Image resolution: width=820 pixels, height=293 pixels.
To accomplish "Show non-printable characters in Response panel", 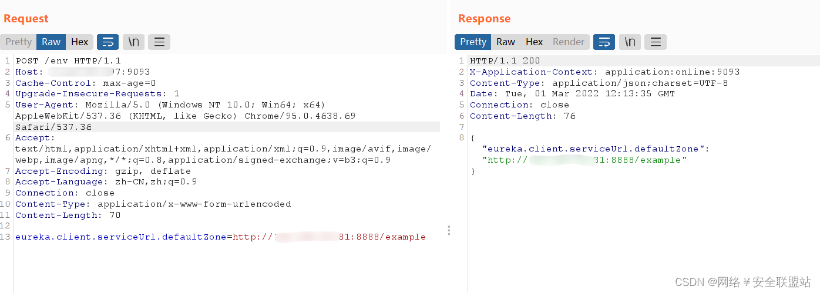I will (x=630, y=42).
